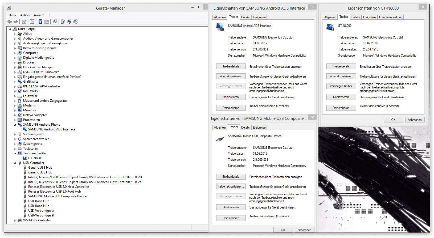434x238 pixels.
Task: Expand the Computer node
Action: [x=15, y=53]
